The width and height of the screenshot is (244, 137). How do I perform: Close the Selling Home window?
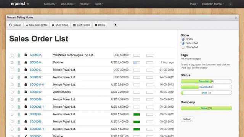[236, 18]
